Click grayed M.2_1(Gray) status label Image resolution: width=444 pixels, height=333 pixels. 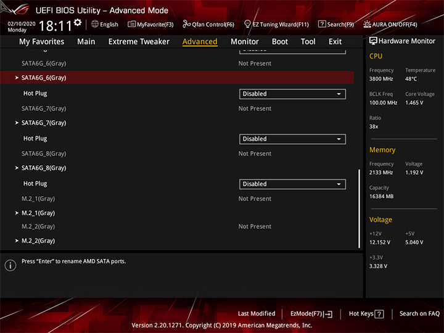pyautogui.click(x=38, y=199)
